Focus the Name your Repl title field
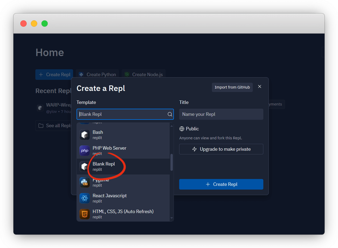 pos(221,114)
